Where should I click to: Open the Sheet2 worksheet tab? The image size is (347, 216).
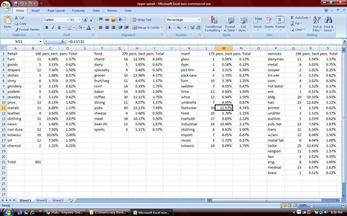(x=41, y=200)
